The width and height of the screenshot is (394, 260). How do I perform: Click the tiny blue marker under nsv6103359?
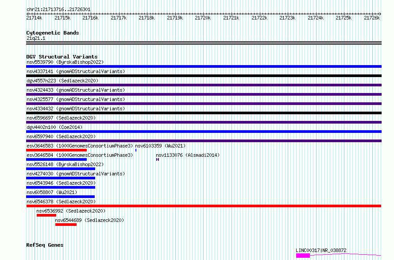coord(136,150)
